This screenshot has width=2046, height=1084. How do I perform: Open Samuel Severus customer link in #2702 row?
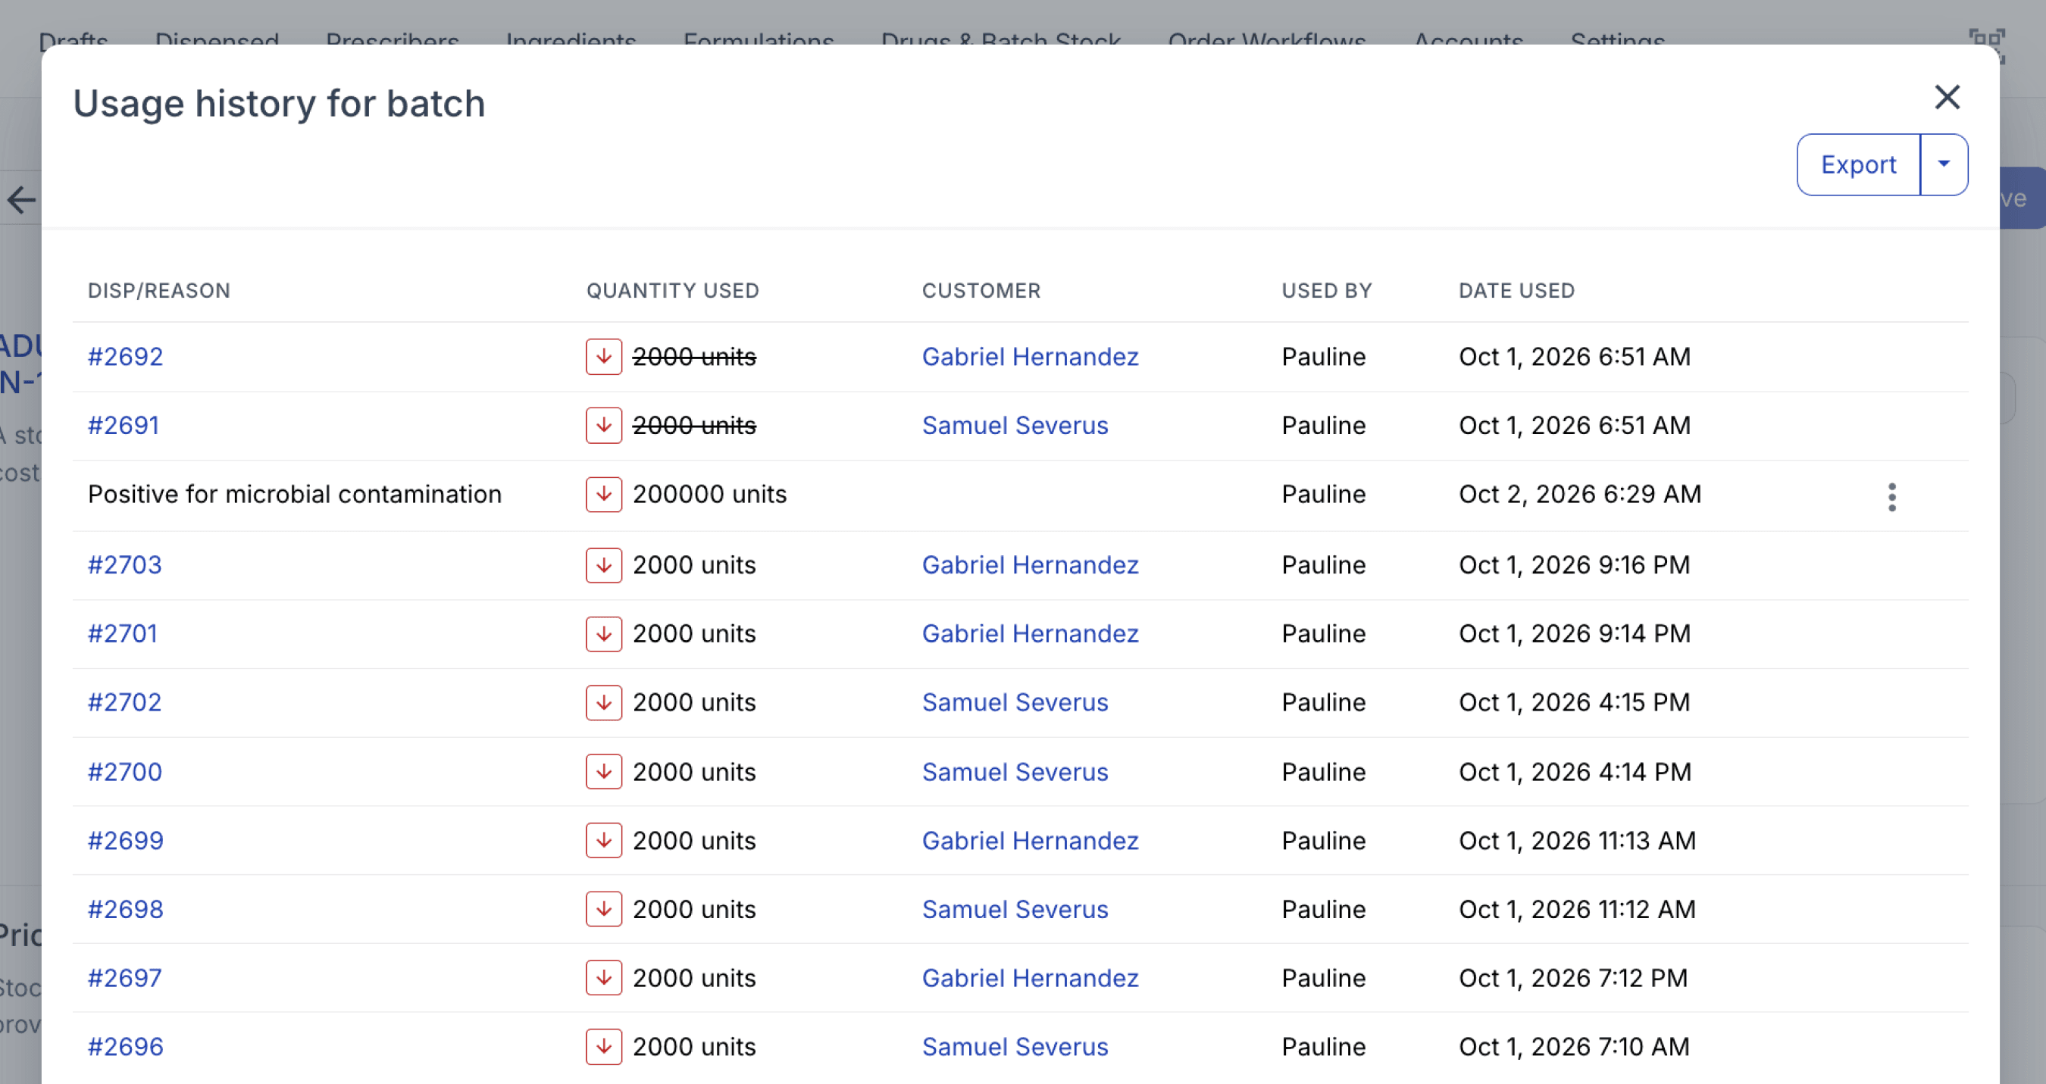(1015, 702)
